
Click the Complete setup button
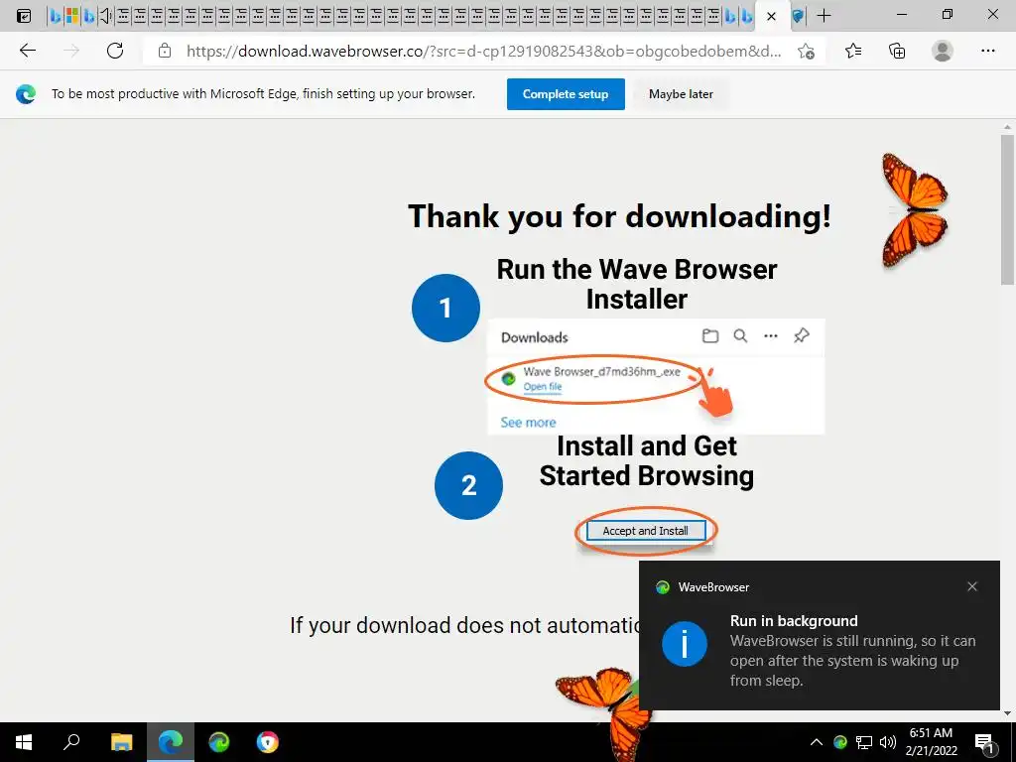566,94
